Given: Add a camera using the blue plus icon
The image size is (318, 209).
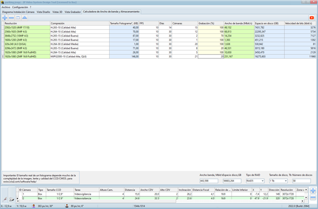Looking at the screenshot, I should (x=313, y=190).
